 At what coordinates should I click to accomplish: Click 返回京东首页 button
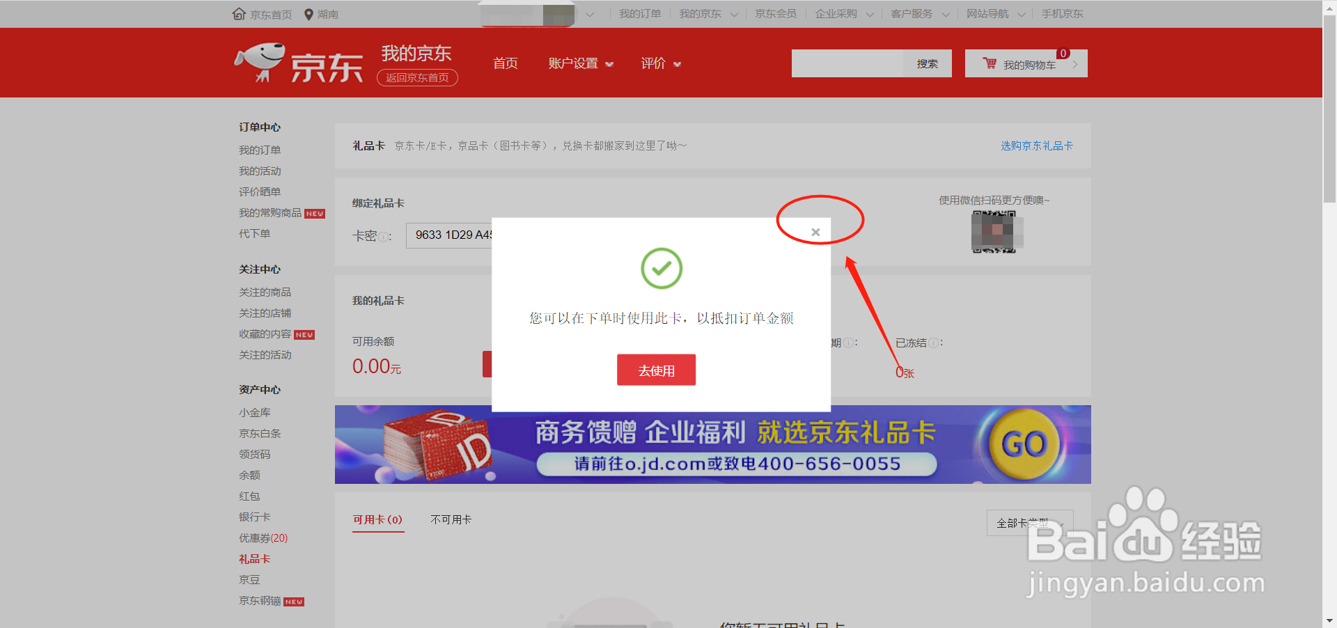click(417, 78)
